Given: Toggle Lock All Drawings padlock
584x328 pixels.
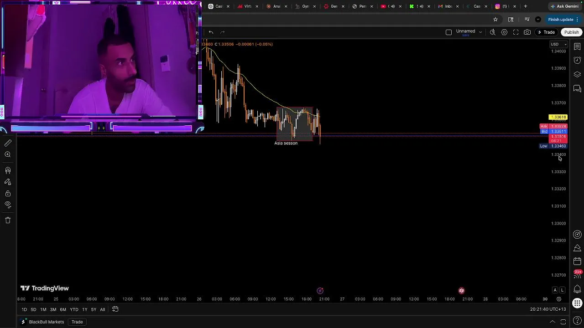Looking at the screenshot, I should [x=8, y=194].
